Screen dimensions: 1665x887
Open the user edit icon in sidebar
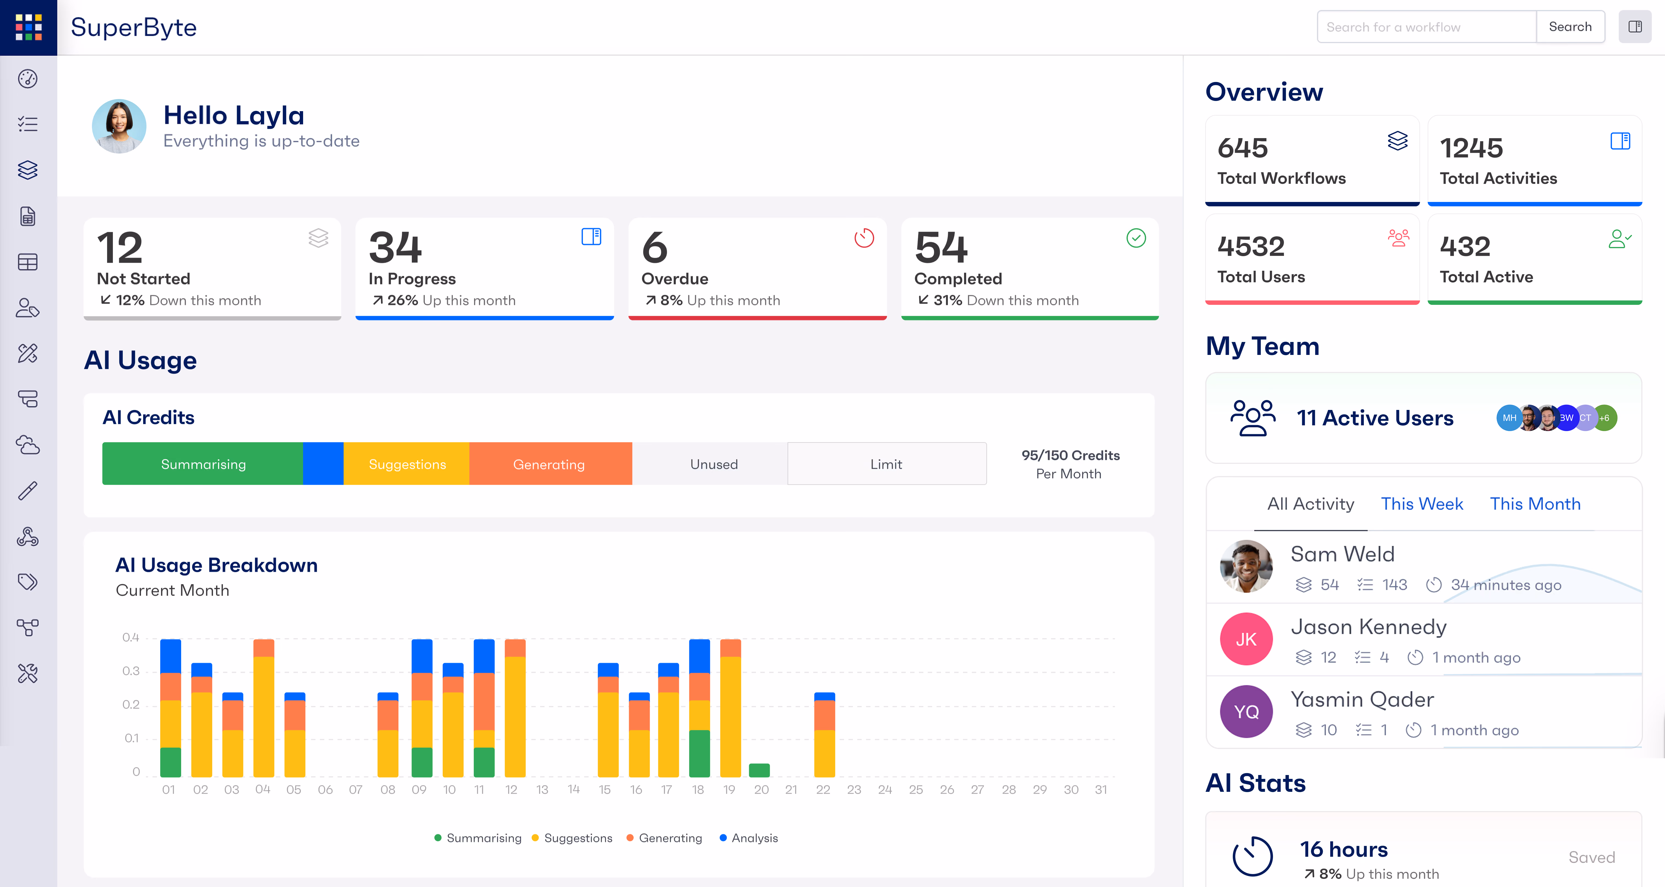[28, 308]
